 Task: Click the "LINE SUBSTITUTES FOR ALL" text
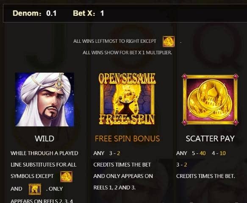point(44,165)
